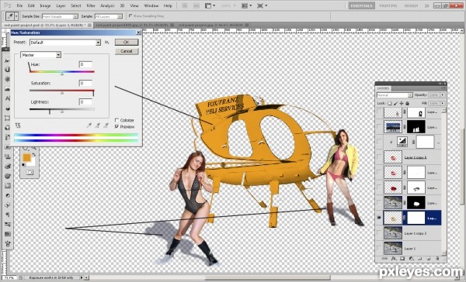
Task: Click the selected layer's white mask thumbnail
Action: (416, 218)
